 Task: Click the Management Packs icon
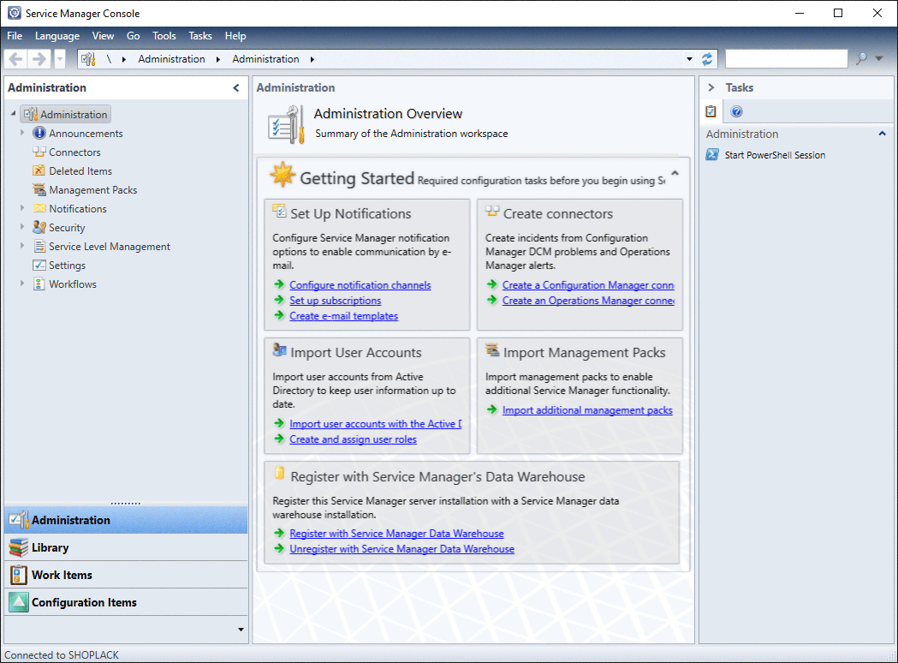[39, 189]
